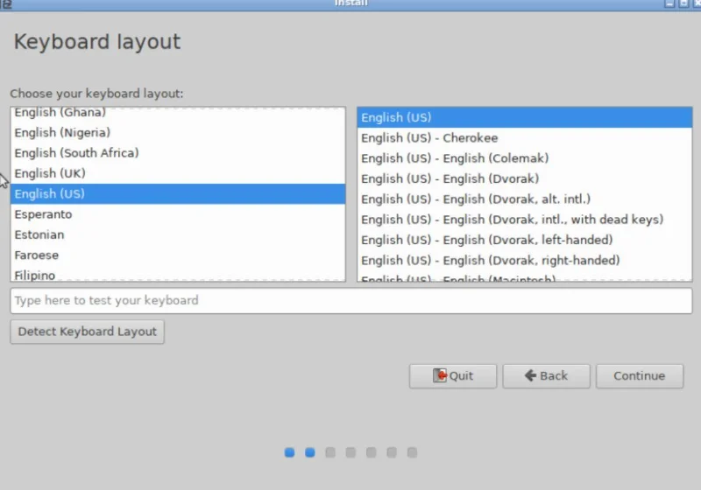Pick Faroese from the layout list
This screenshot has height=490, width=701.
pos(178,255)
